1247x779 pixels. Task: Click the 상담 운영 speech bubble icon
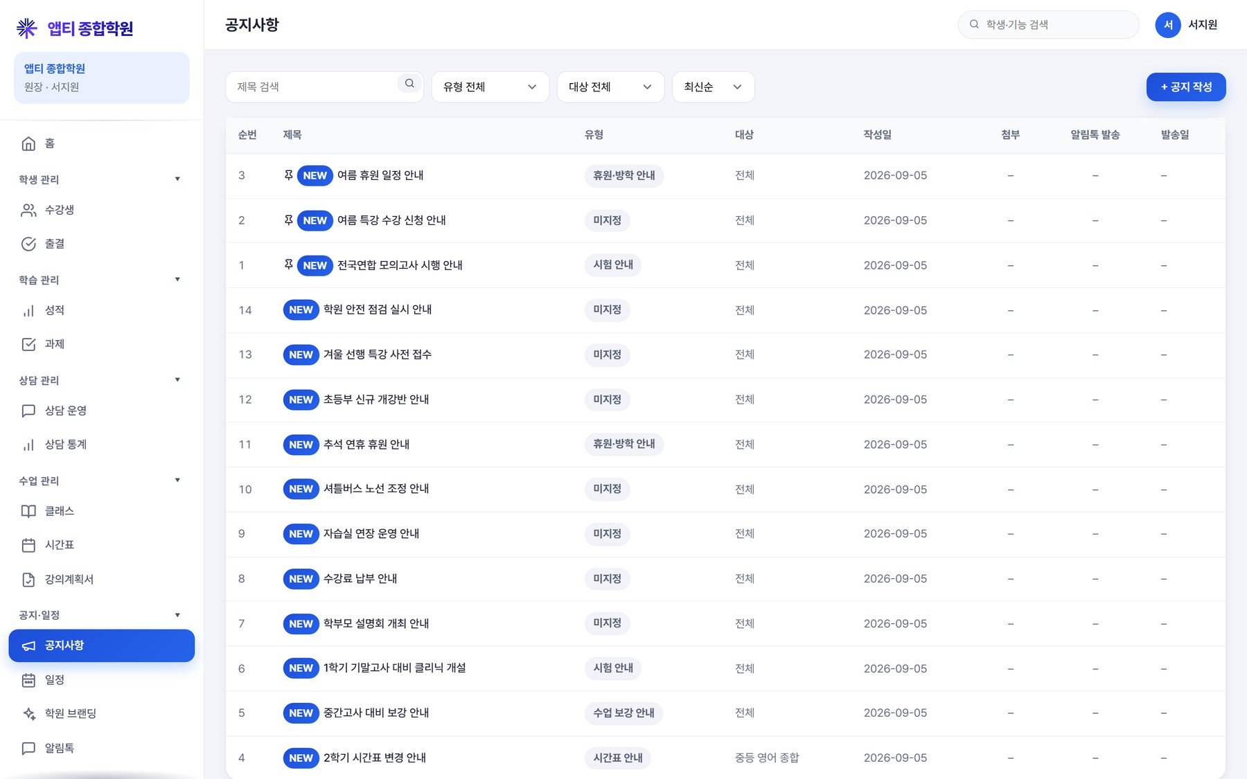pyautogui.click(x=28, y=411)
